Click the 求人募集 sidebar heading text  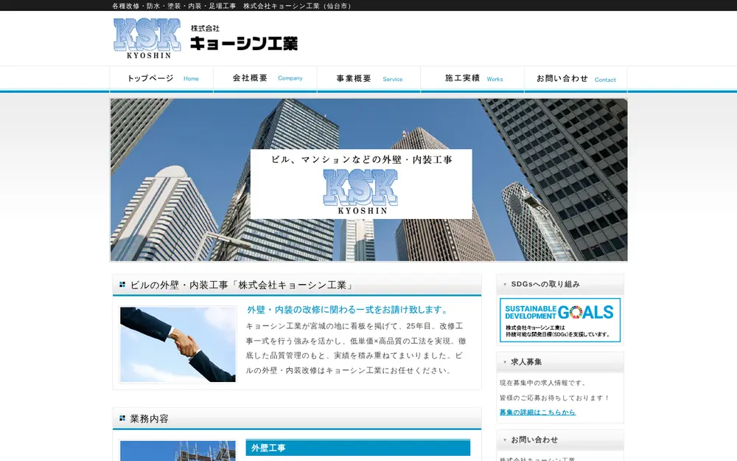coord(526,361)
